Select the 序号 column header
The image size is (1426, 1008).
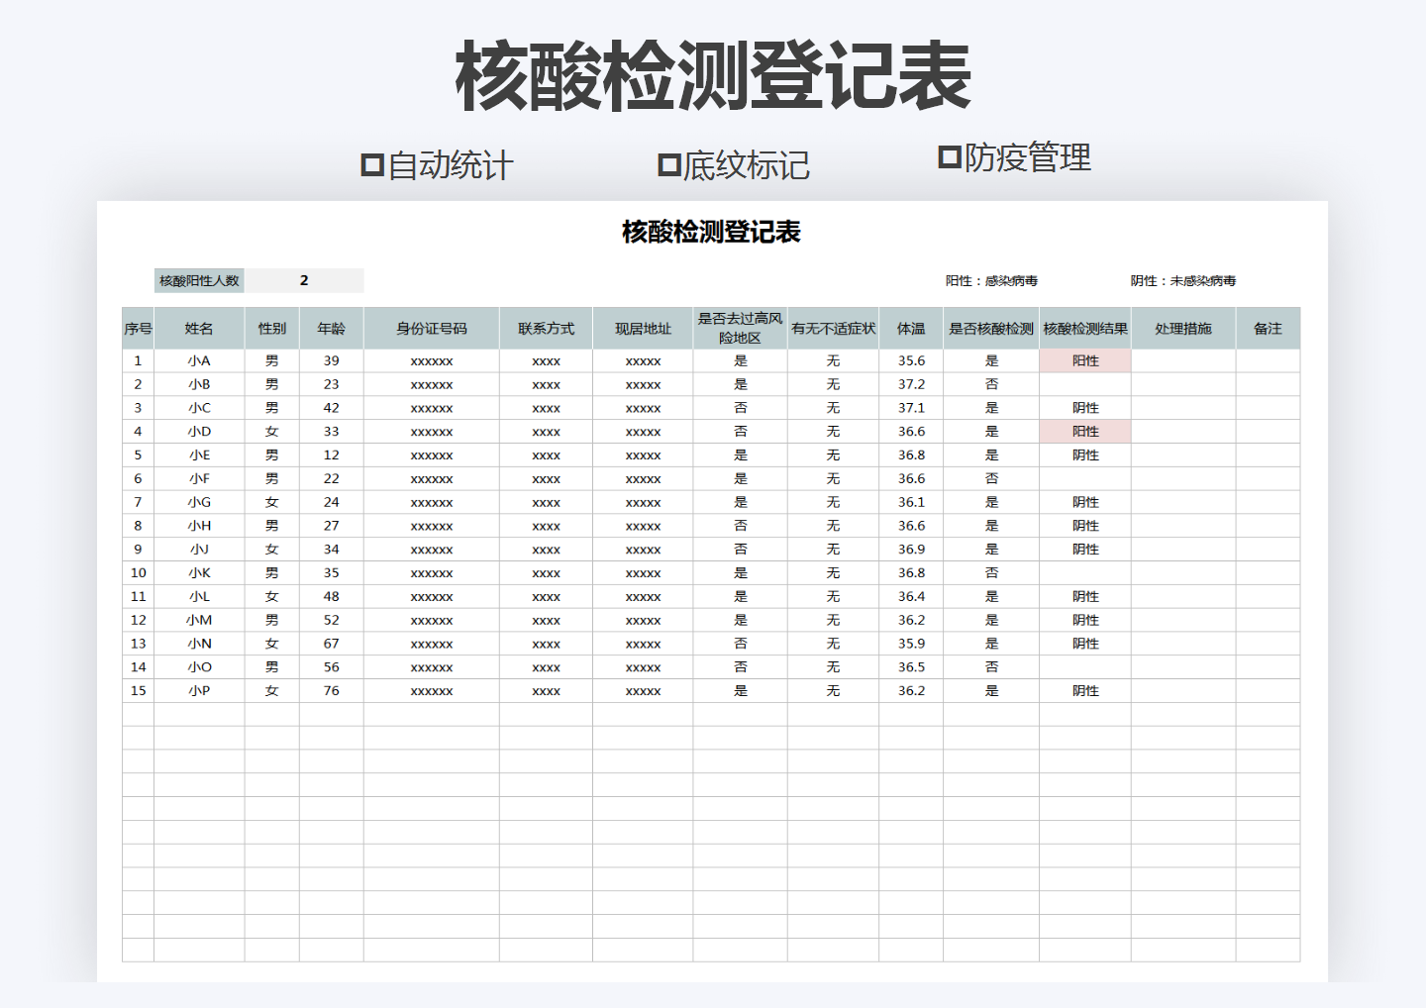(x=138, y=328)
